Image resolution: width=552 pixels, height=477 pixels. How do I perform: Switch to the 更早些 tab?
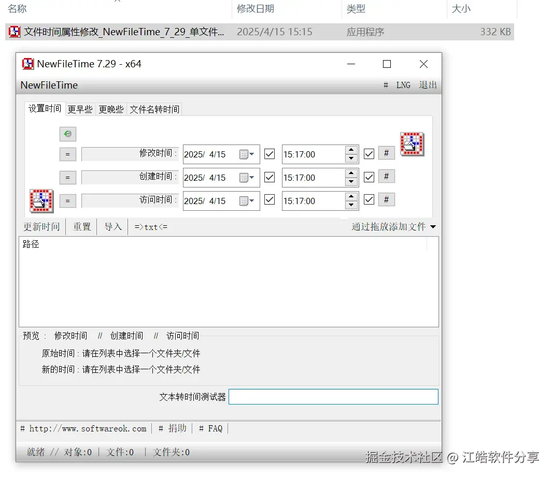pyautogui.click(x=80, y=109)
